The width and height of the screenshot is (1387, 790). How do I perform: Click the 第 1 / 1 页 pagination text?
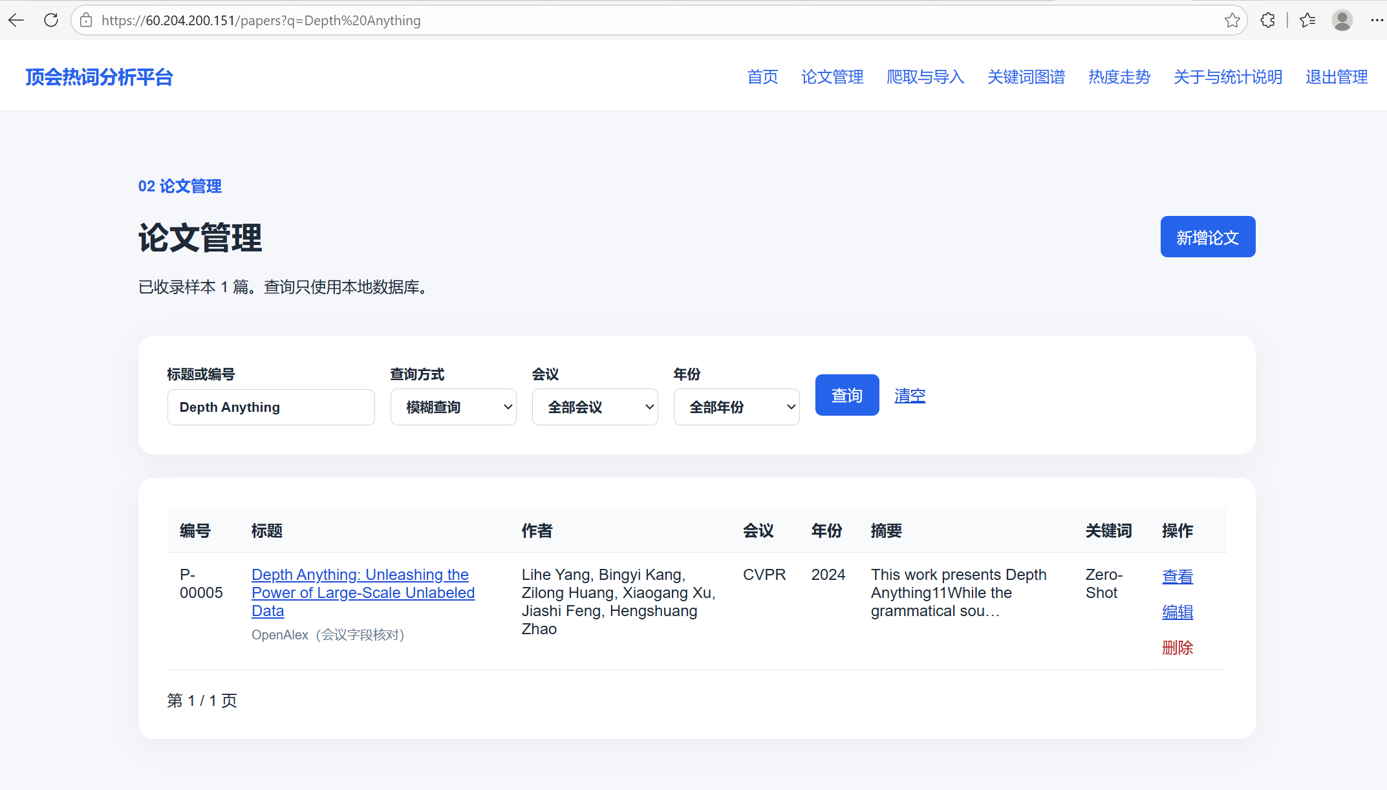202,700
